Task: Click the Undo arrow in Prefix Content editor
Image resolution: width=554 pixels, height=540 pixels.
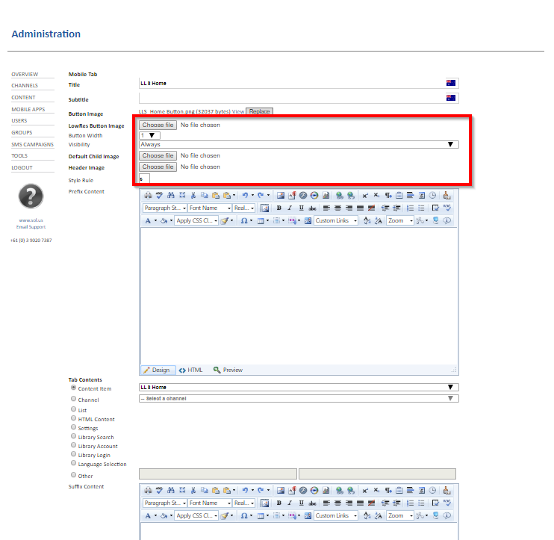Action: click(x=245, y=195)
